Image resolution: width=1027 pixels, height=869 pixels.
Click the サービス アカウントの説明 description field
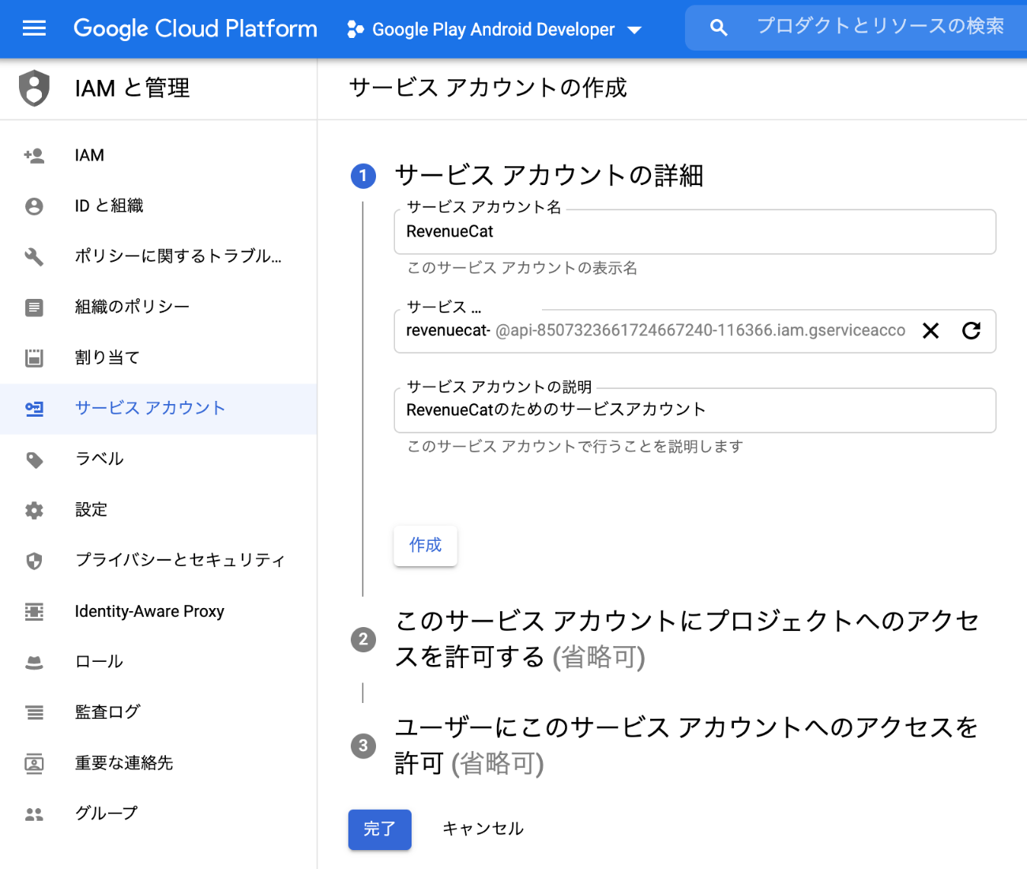(694, 410)
